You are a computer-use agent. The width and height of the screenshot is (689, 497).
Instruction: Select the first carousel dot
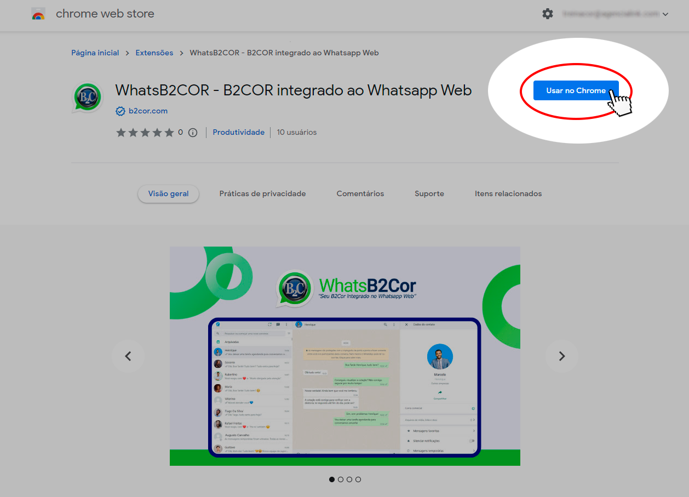coord(332,479)
